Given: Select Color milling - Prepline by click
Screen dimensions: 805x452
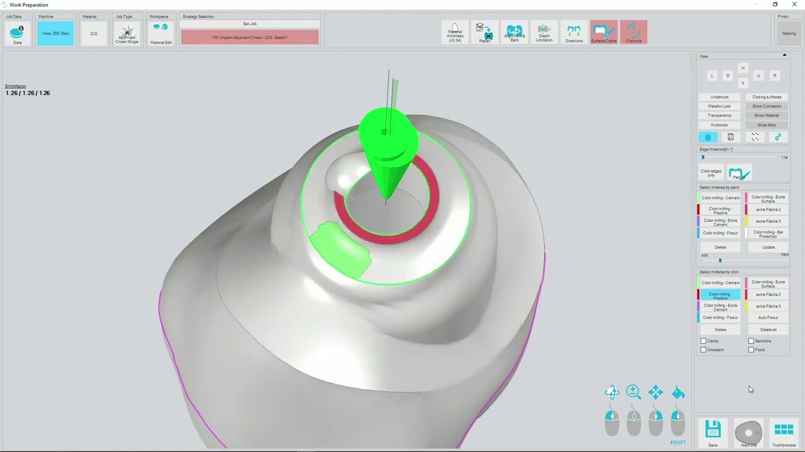Looking at the screenshot, I should (719, 294).
